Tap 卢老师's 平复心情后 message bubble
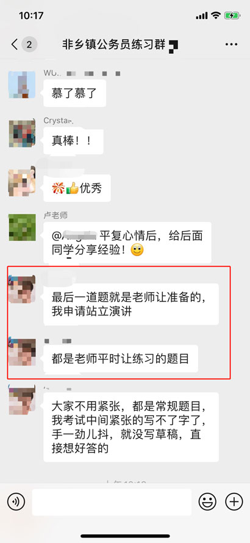250x543 pixels. pos(127,243)
